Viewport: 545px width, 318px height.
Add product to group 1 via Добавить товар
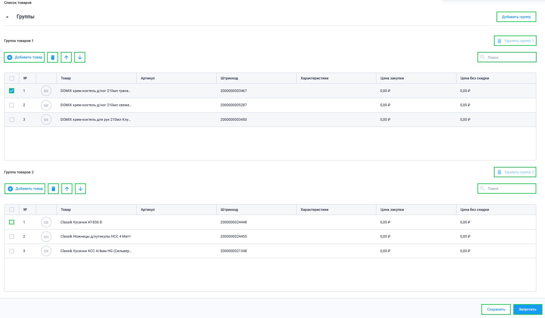tap(25, 57)
